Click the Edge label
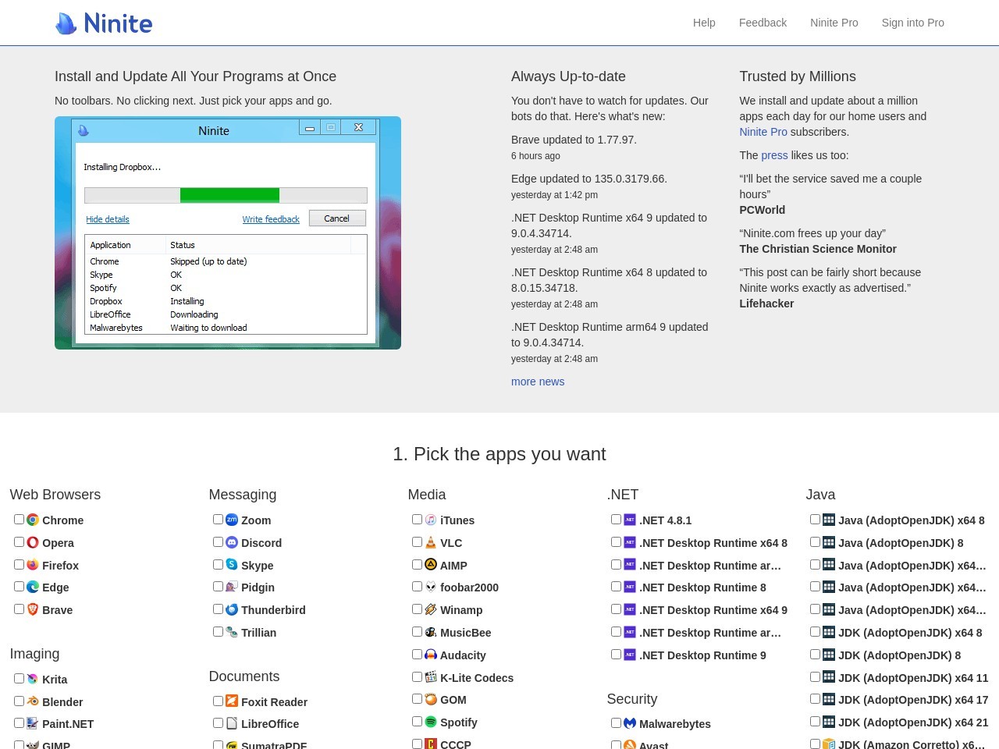This screenshot has width=999, height=749. coord(55,587)
